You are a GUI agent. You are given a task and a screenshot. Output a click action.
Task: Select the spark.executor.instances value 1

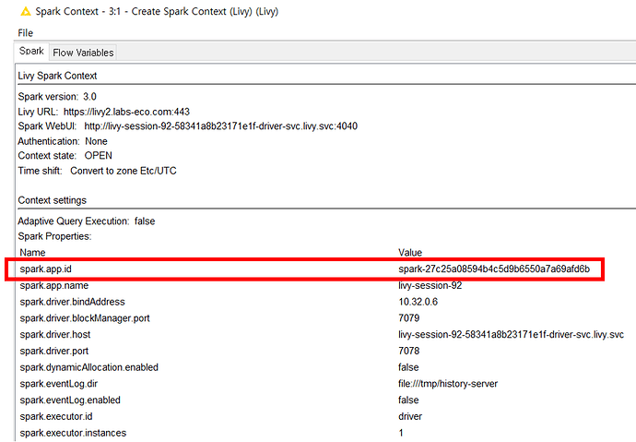point(401,433)
